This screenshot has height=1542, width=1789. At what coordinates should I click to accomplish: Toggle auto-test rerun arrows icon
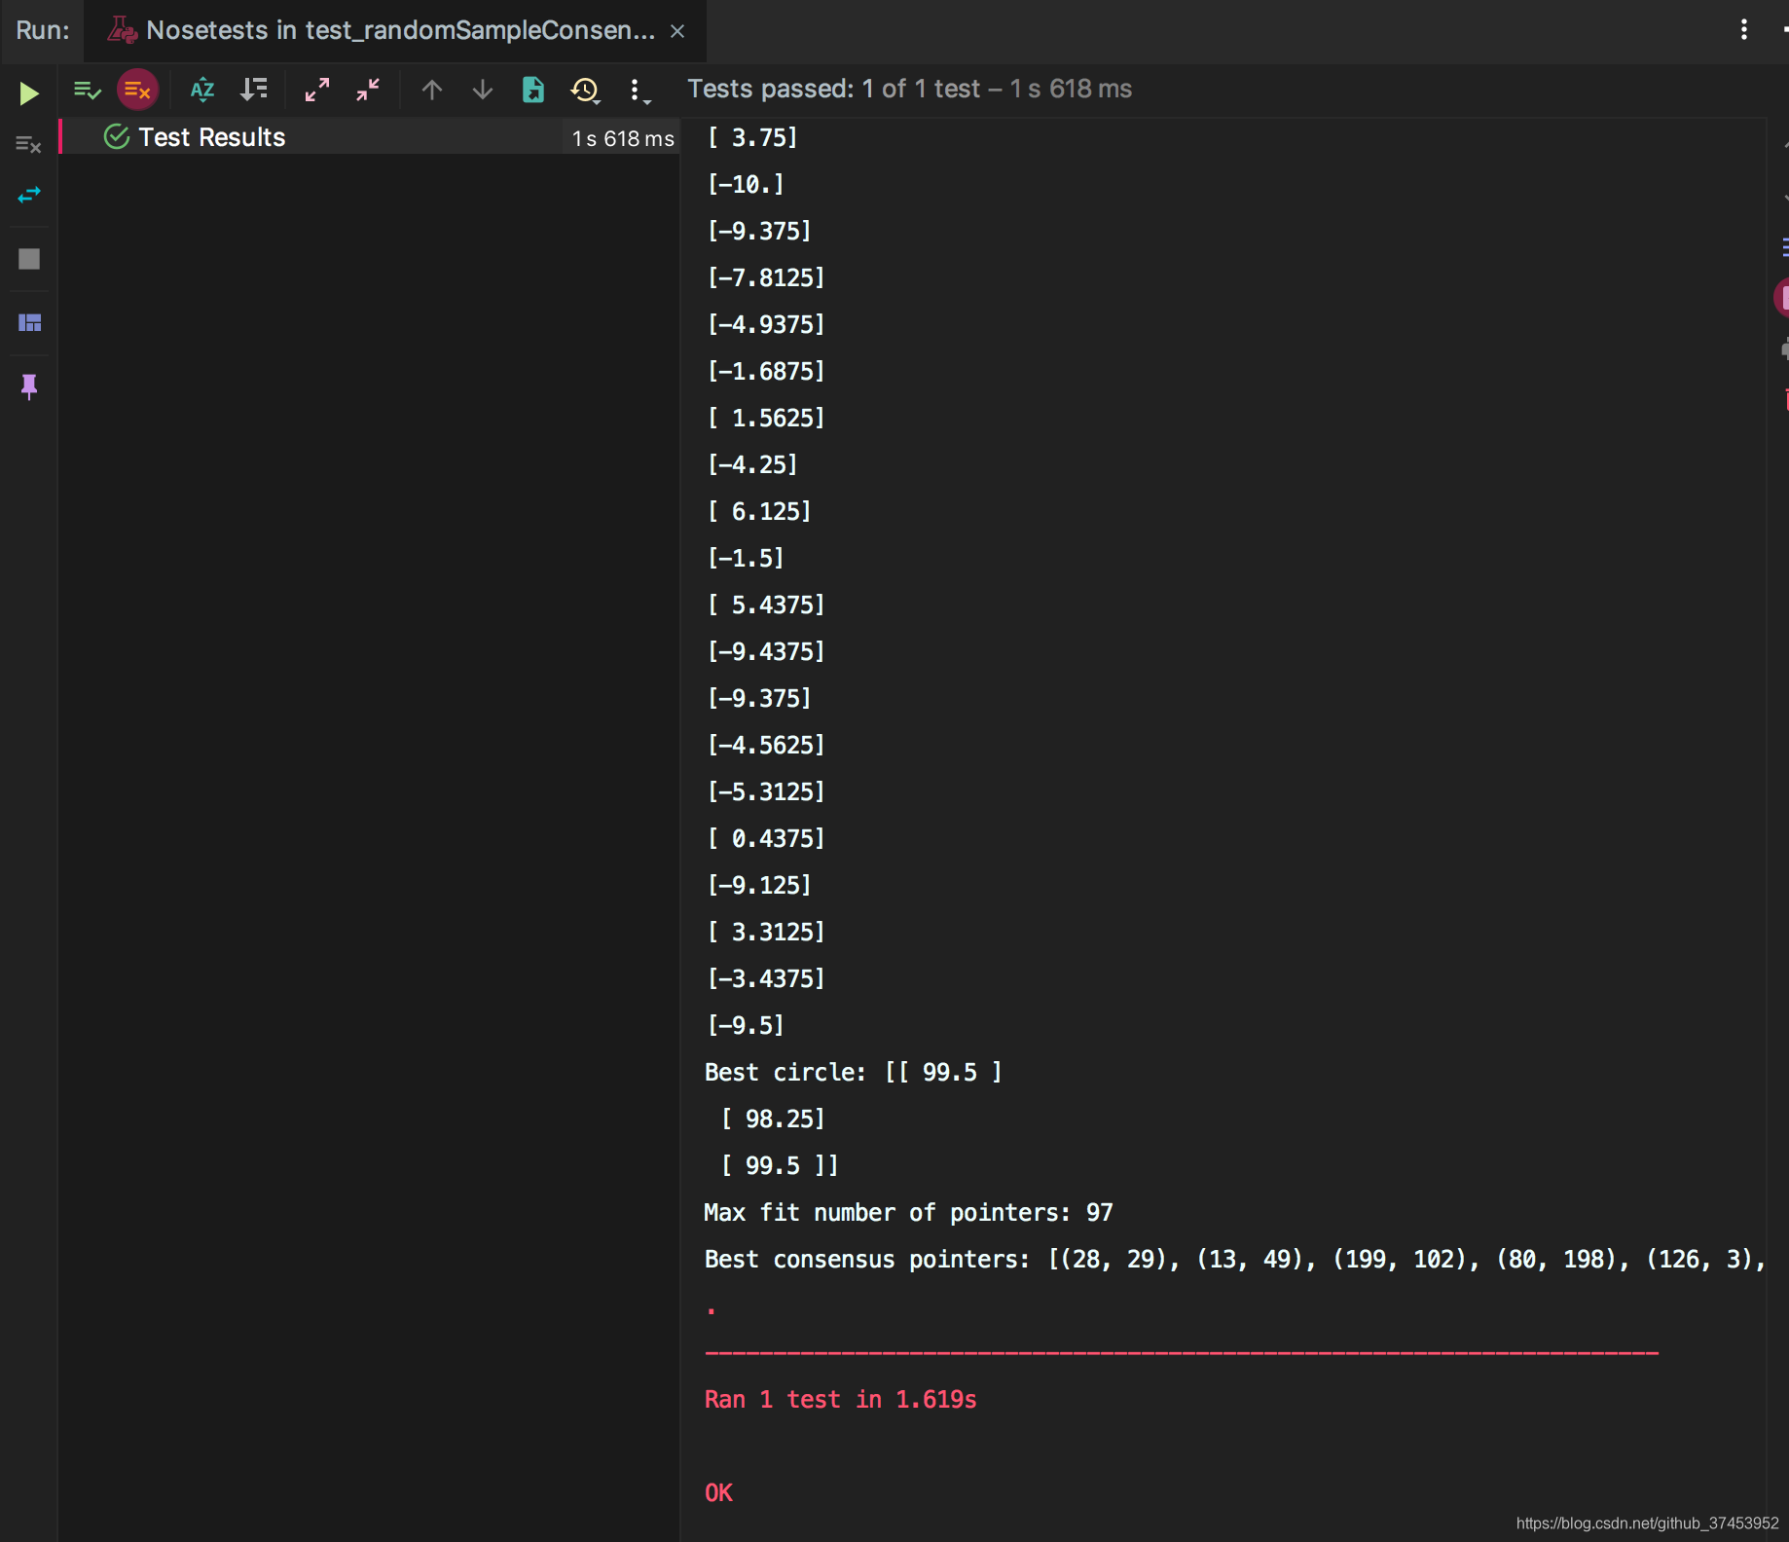click(x=29, y=196)
